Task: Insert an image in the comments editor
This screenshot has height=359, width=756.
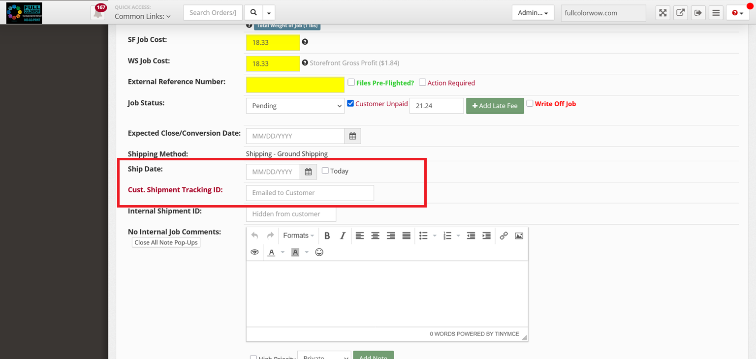Action: tap(519, 236)
